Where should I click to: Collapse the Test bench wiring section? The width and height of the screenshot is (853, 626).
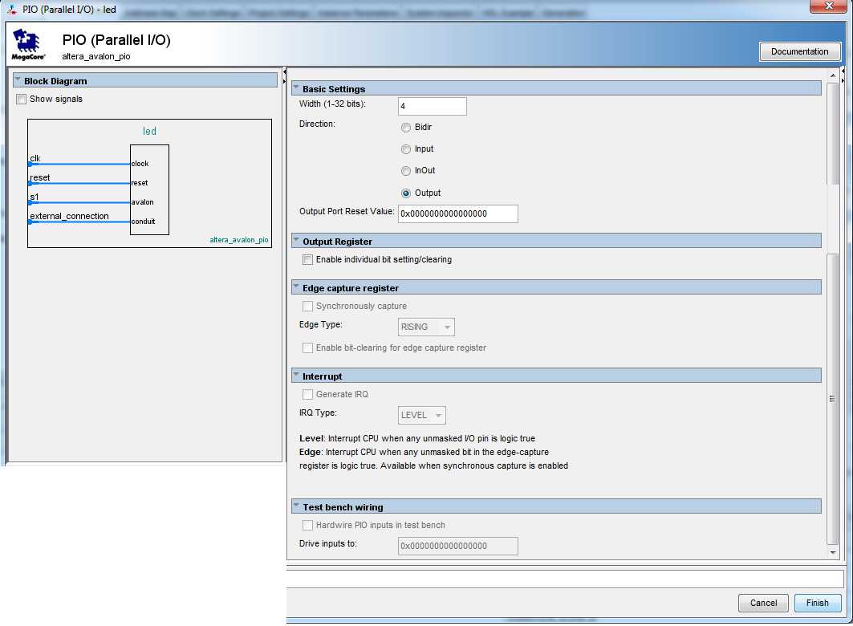296,506
